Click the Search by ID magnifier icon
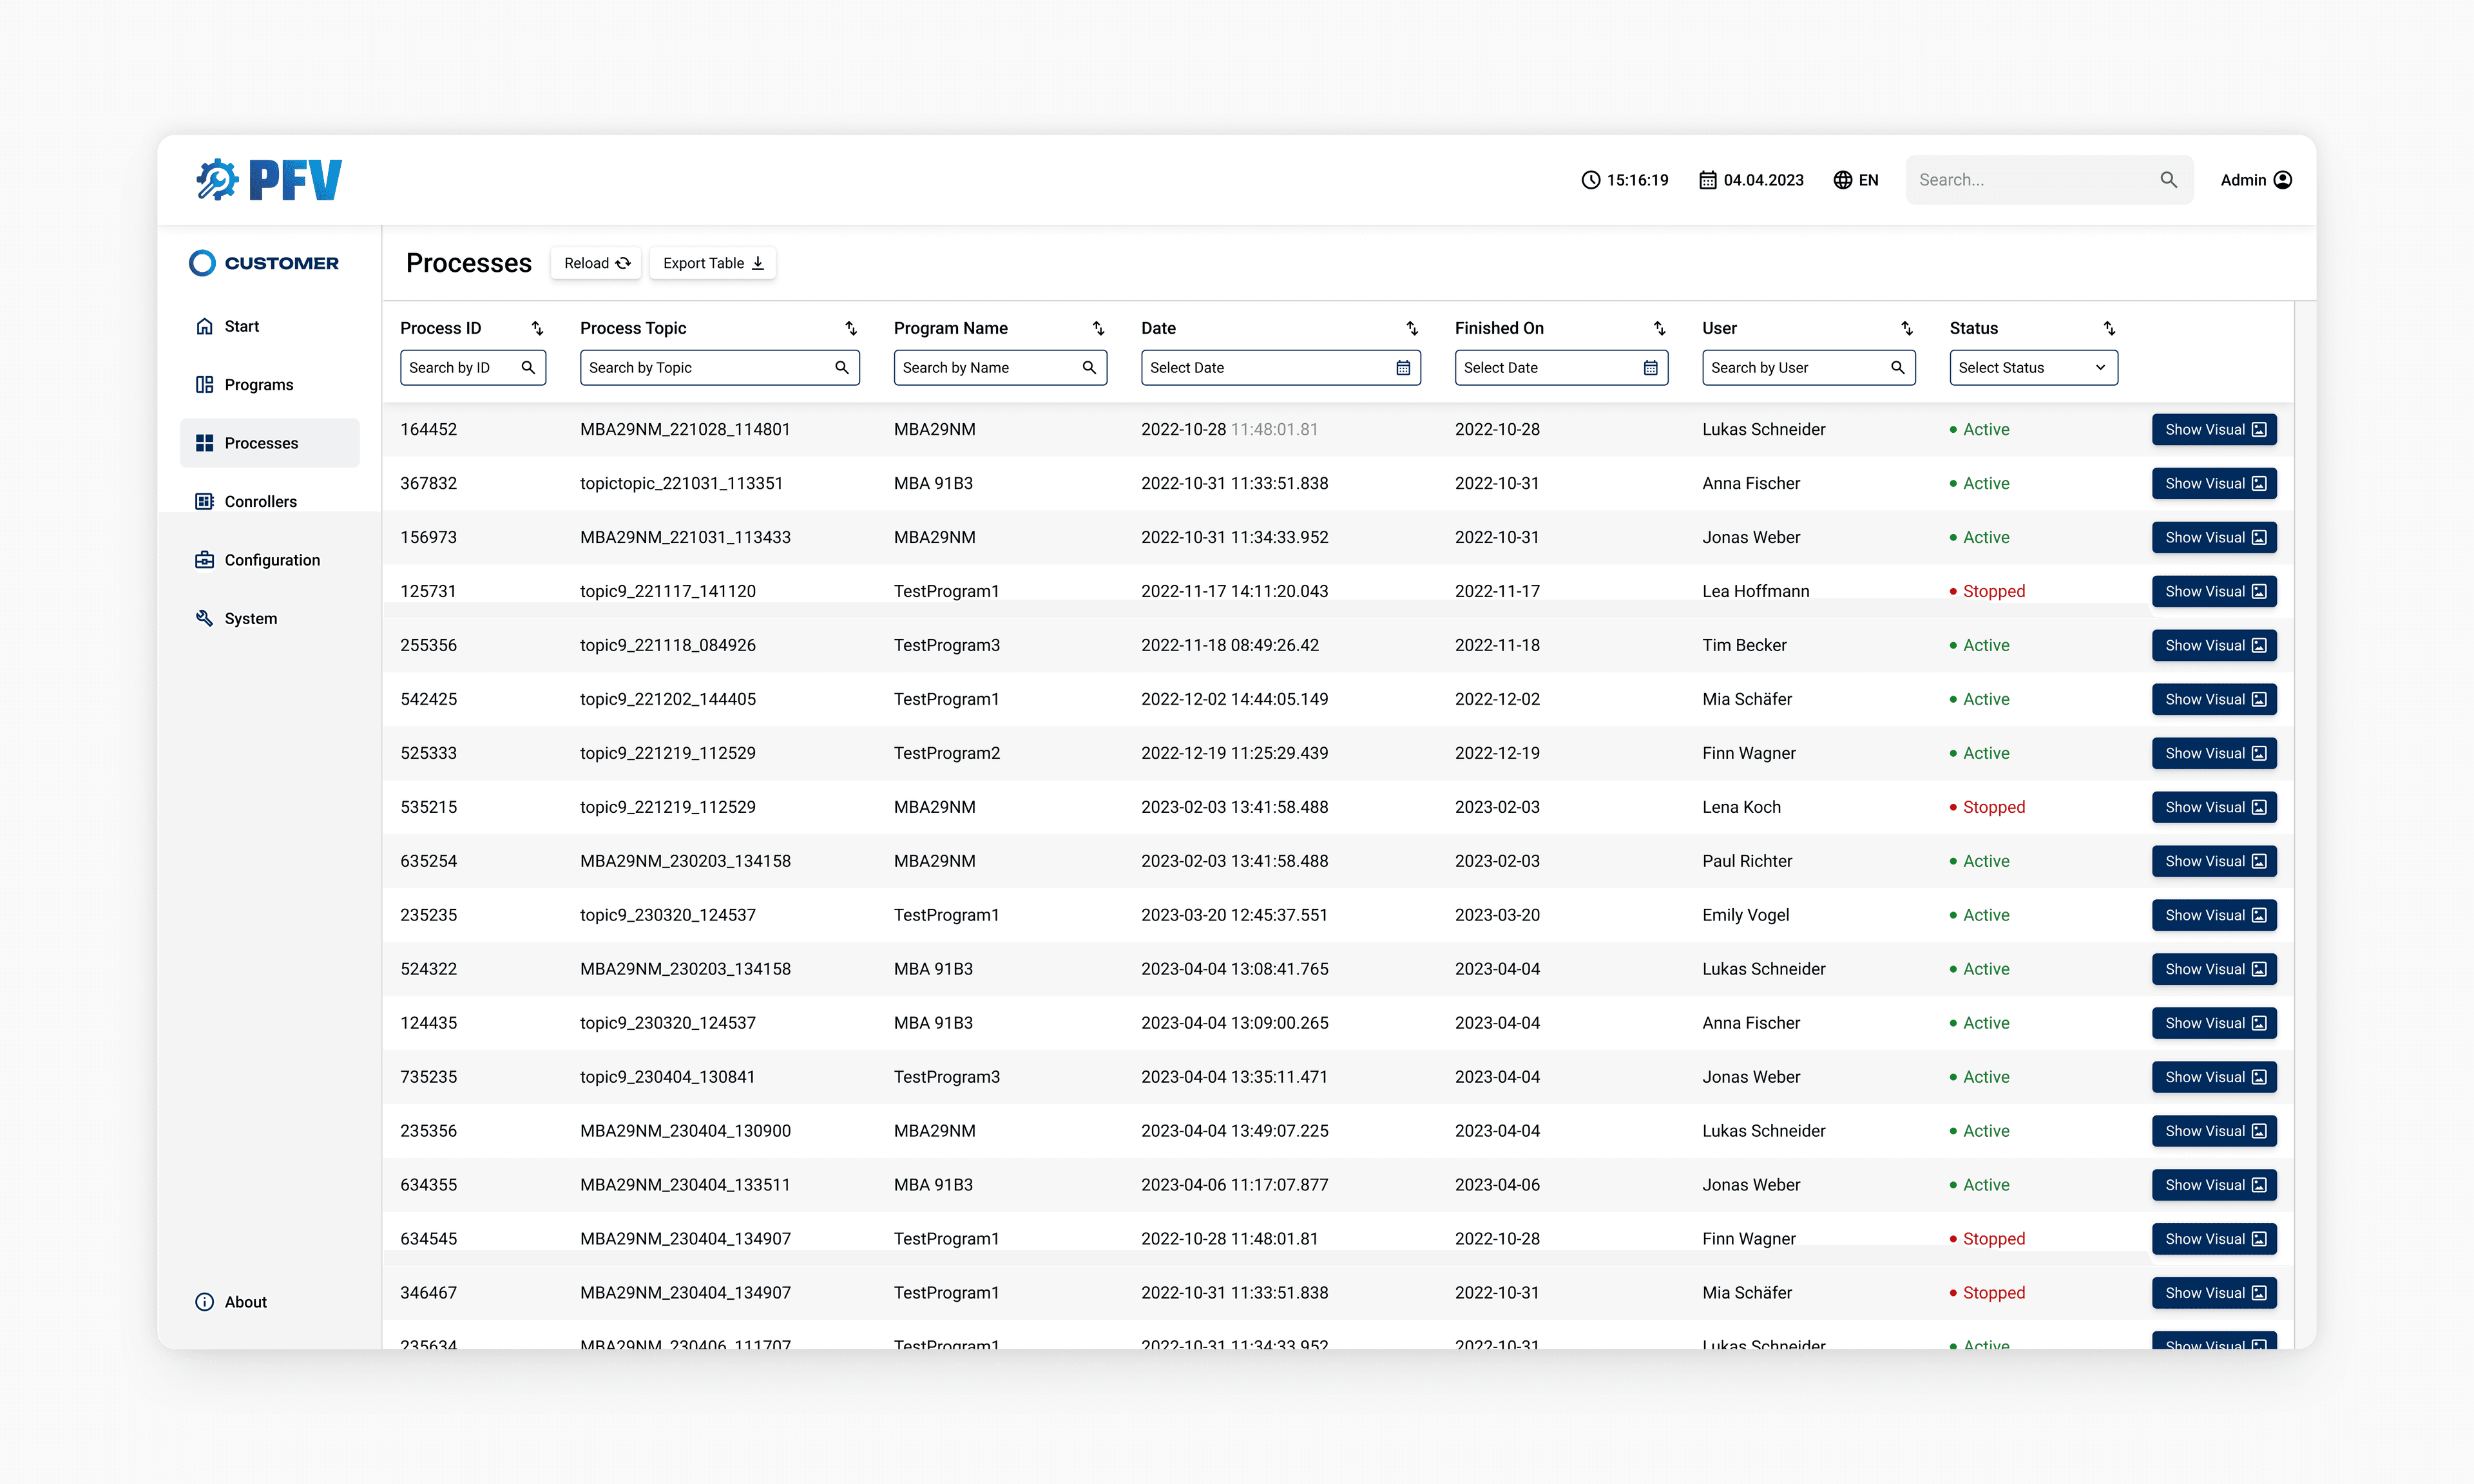This screenshot has height=1484, width=2474. pyautogui.click(x=528, y=367)
